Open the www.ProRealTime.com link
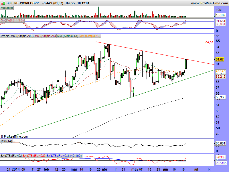 pyautogui.click(x=209, y=3)
